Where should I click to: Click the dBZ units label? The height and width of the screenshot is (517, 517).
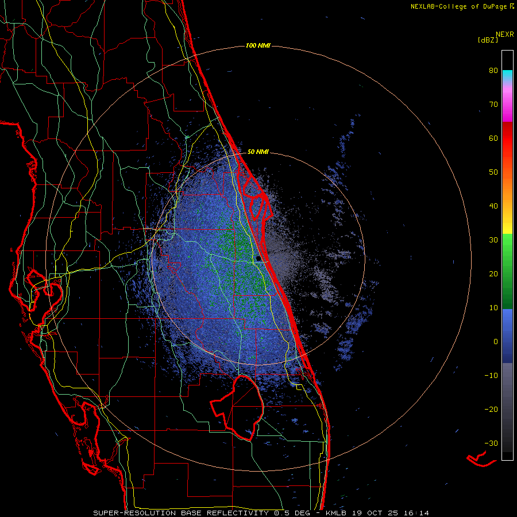point(488,40)
